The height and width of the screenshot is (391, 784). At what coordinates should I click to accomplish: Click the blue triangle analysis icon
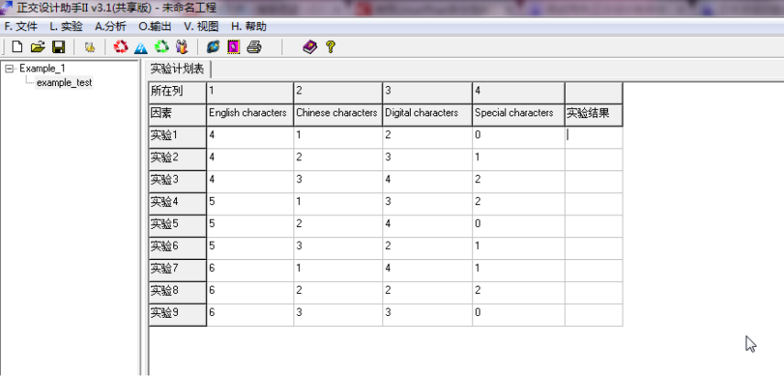[x=141, y=47]
